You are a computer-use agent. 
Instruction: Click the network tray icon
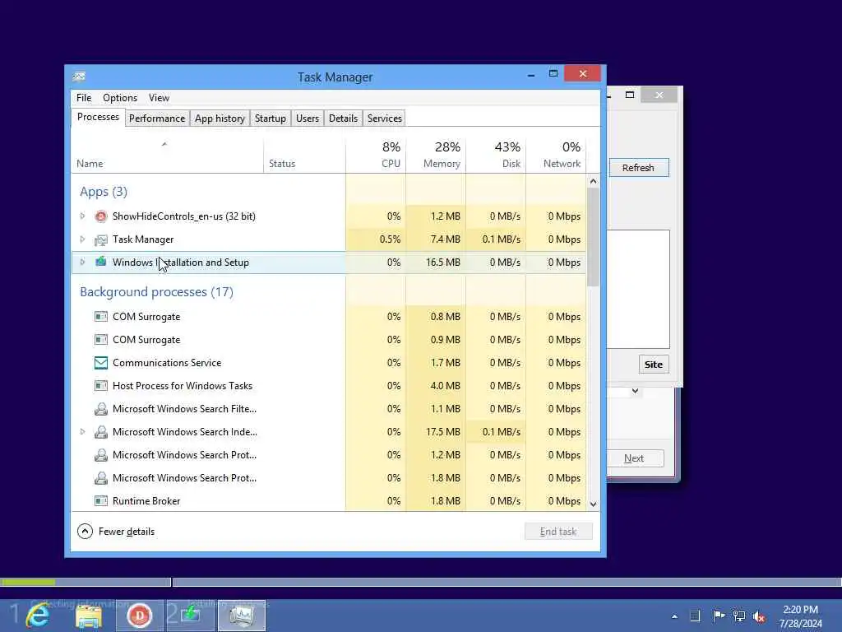[739, 616]
